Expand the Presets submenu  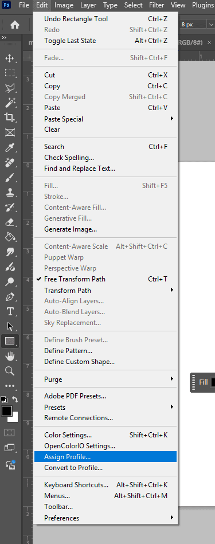point(105,407)
